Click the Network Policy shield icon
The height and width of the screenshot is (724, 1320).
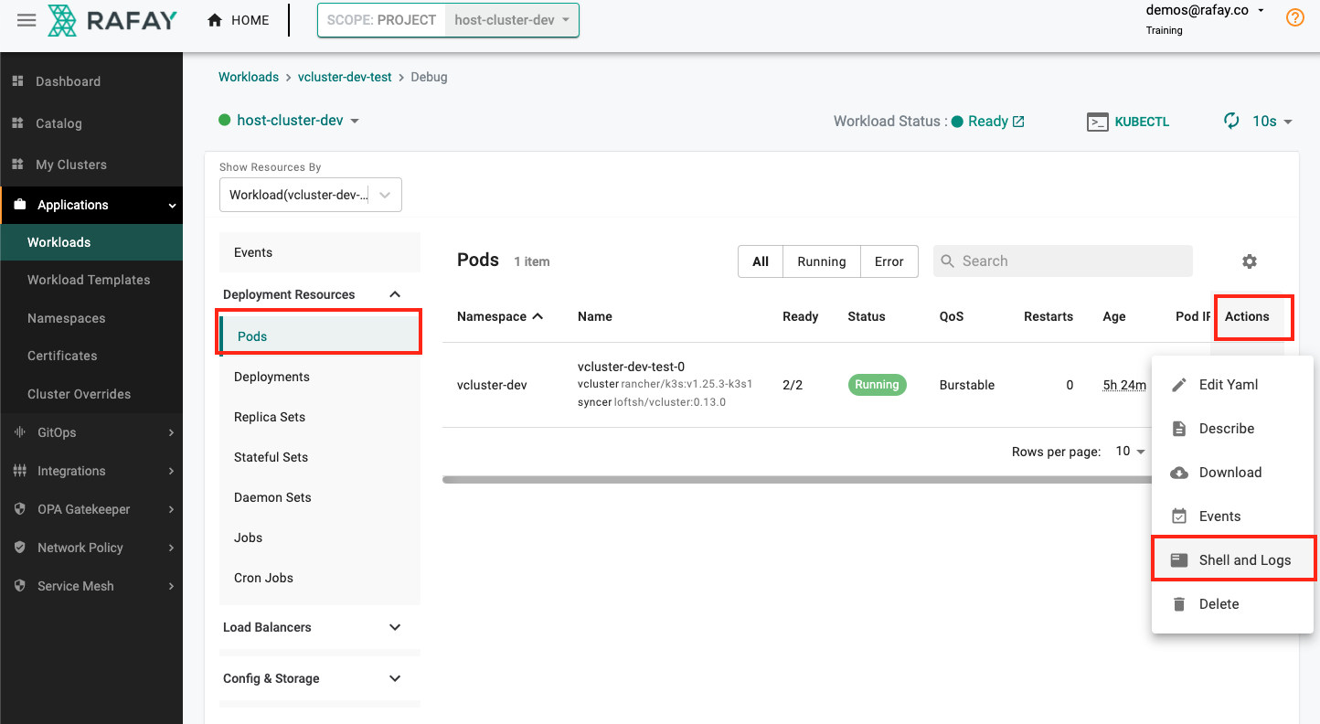(20, 548)
